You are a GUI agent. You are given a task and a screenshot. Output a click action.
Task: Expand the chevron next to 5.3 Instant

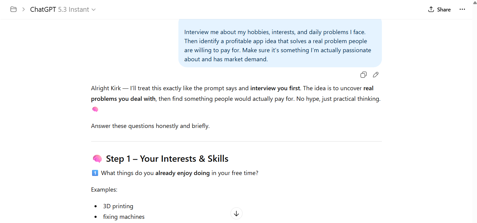coord(94,10)
